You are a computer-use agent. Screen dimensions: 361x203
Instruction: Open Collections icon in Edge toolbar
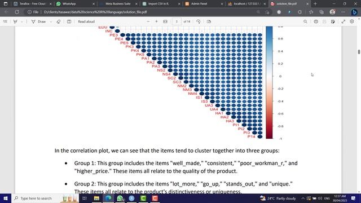[322, 12]
